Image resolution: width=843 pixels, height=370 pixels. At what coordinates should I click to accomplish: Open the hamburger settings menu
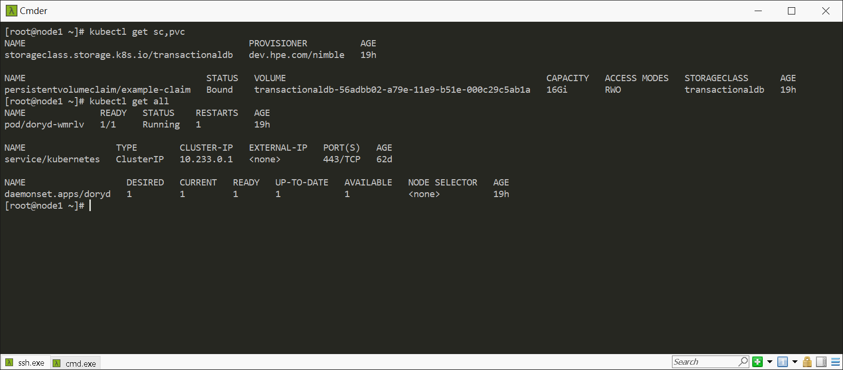click(835, 362)
